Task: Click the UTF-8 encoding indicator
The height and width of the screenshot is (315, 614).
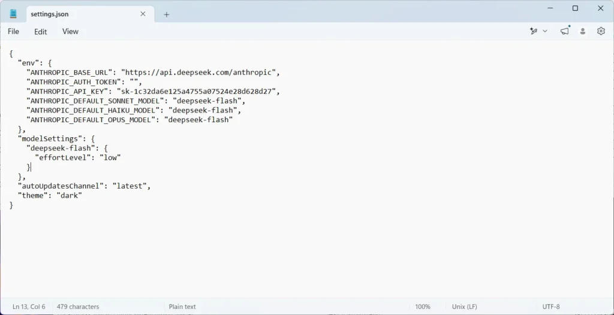Action: 551,307
